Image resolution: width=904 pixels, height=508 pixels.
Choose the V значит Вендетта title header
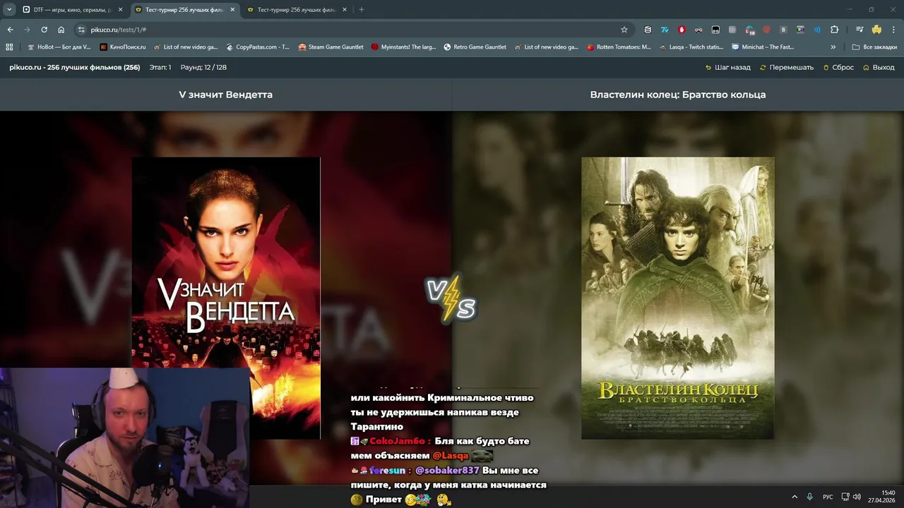point(226,95)
